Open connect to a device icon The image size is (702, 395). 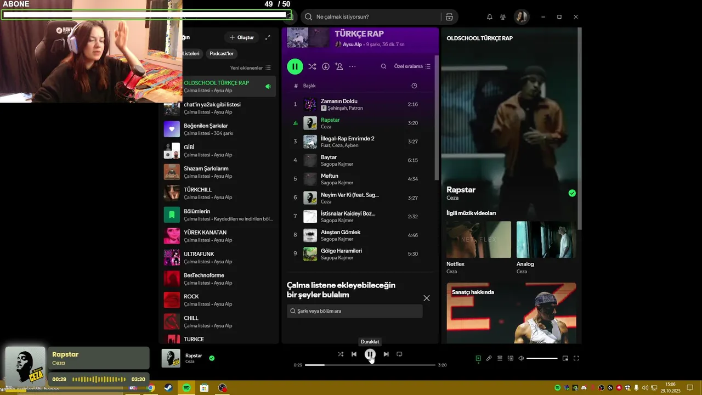[x=511, y=358]
